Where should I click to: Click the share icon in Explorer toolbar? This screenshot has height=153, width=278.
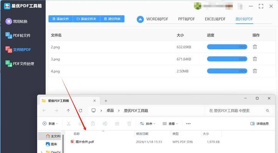pos(117,124)
